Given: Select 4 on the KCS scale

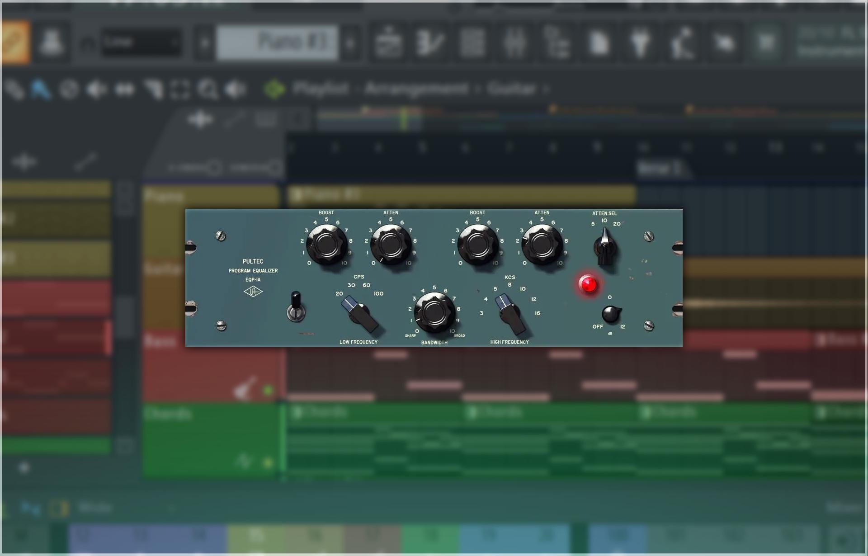Looking at the screenshot, I should coord(486,299).
